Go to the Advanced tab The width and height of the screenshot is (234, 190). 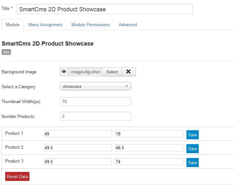pyautogui.click(x=128, y=25)
